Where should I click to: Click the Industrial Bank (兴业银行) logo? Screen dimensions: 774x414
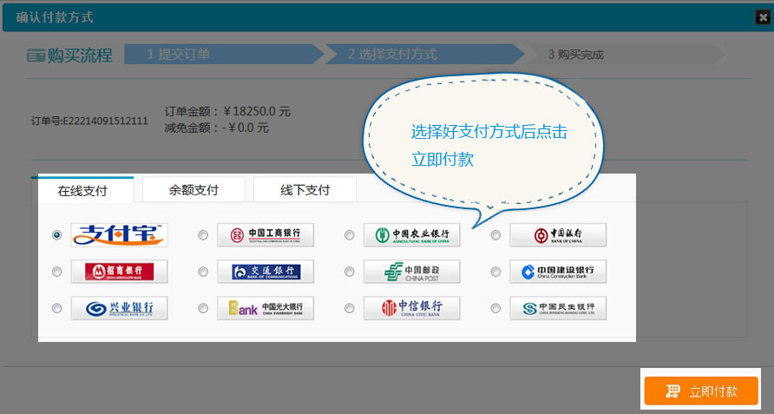[x=119, y=308]
